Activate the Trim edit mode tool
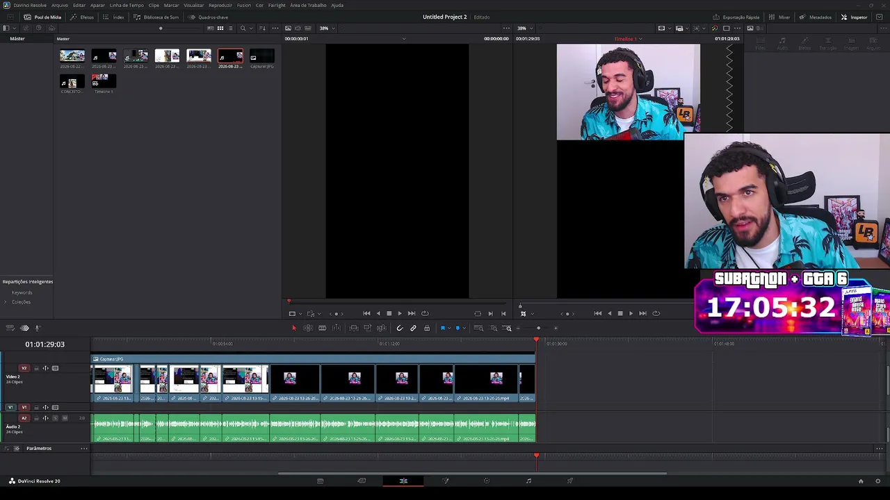The width and height of the screenshot is (890, 500). click(308, 328)
